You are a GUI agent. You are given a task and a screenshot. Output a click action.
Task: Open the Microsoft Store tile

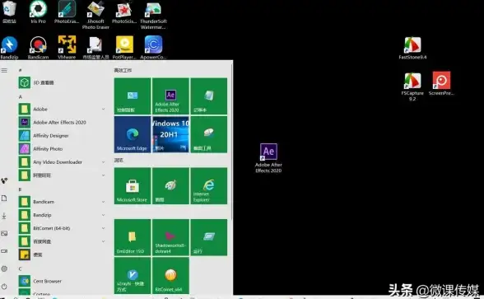133,186
